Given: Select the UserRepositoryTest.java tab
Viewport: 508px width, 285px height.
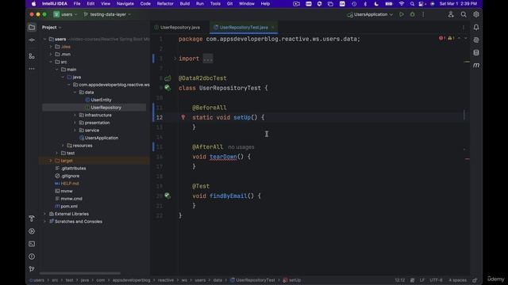Looking at the screenshot, I should click(x=244, y=28).
